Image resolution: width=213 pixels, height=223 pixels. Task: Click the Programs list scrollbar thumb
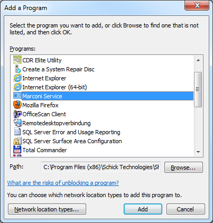198,89
